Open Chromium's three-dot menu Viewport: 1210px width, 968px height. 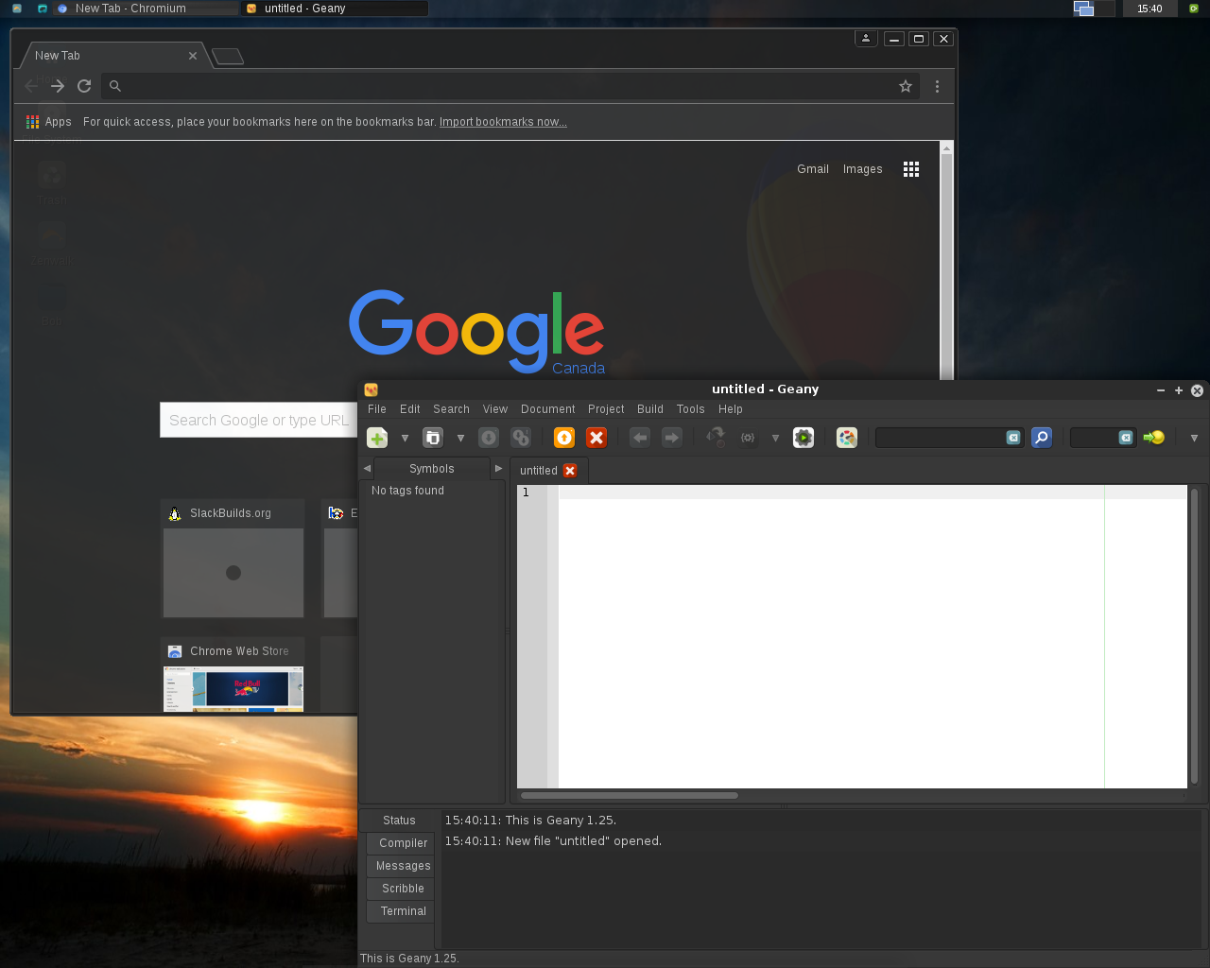[937, 86]
